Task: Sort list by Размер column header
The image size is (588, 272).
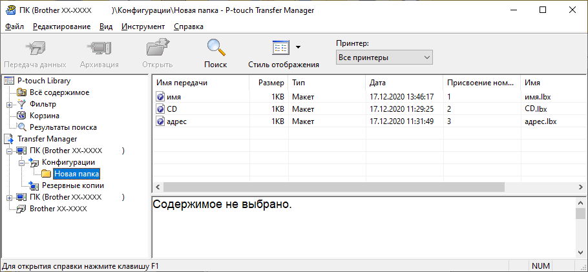Action: (x=271, y=83)
